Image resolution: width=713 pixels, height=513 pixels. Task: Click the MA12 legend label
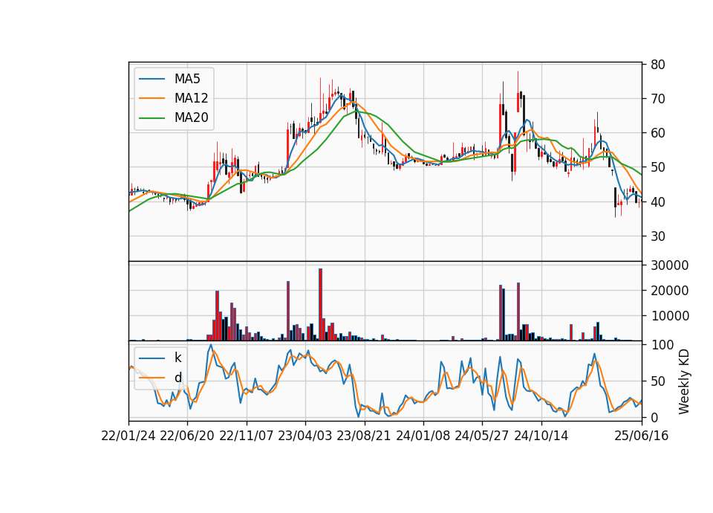(191, 98)
